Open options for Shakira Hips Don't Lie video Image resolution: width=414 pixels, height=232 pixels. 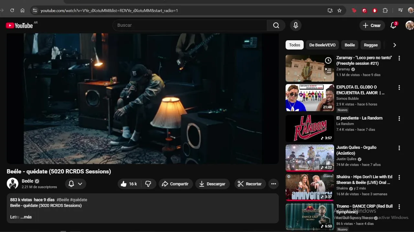coord(399,177)
